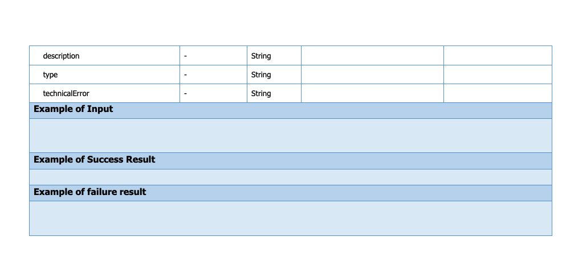Click the 'description' field name cell
This screenshot has width=562, height=257.
coord(62,56)
